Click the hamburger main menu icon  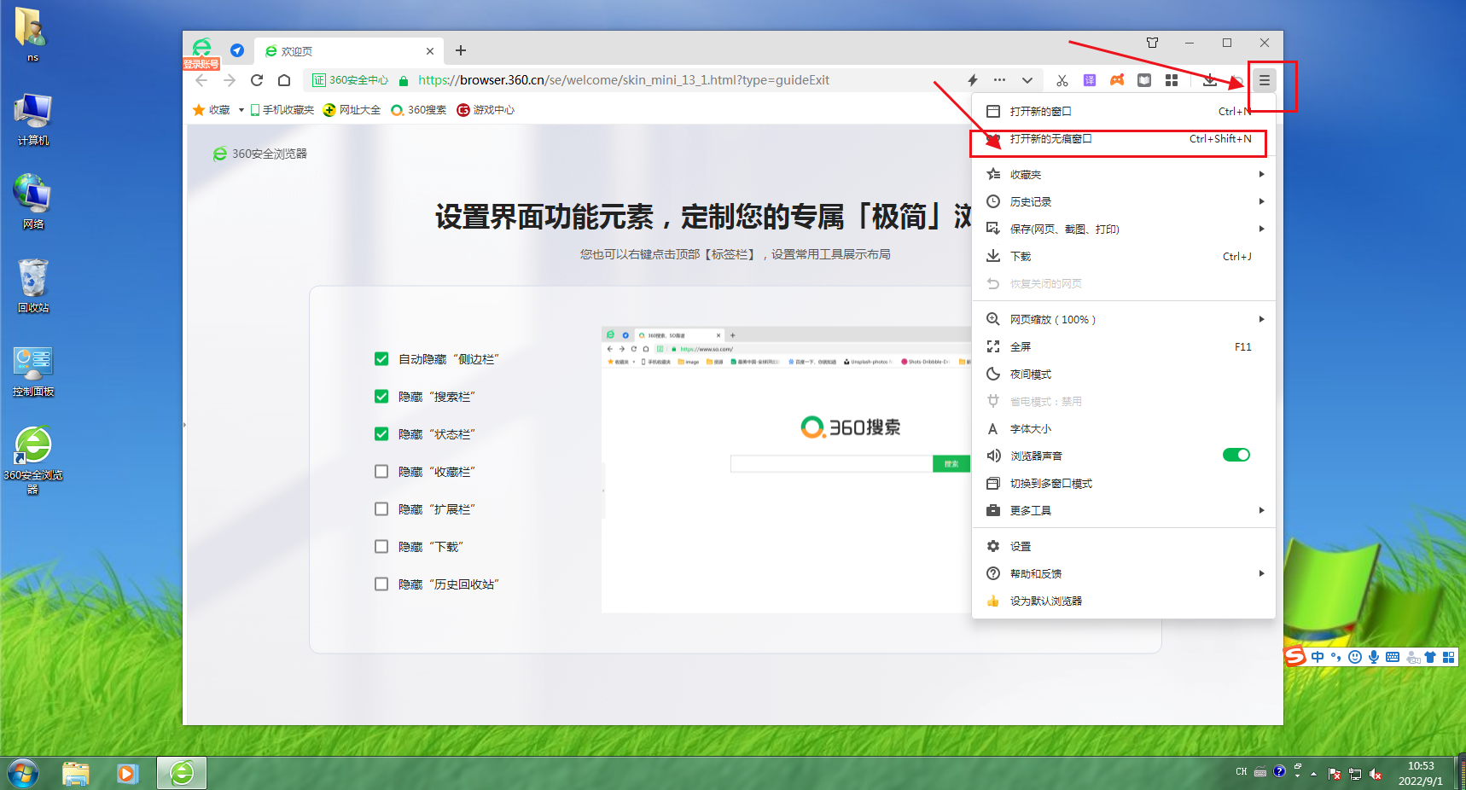1264,80
